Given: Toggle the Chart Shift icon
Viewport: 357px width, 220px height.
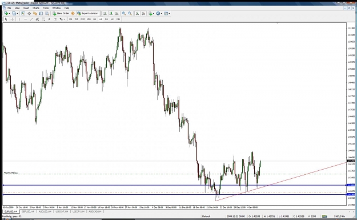Looking at the screenshot, I should click(x=143, y=14).
